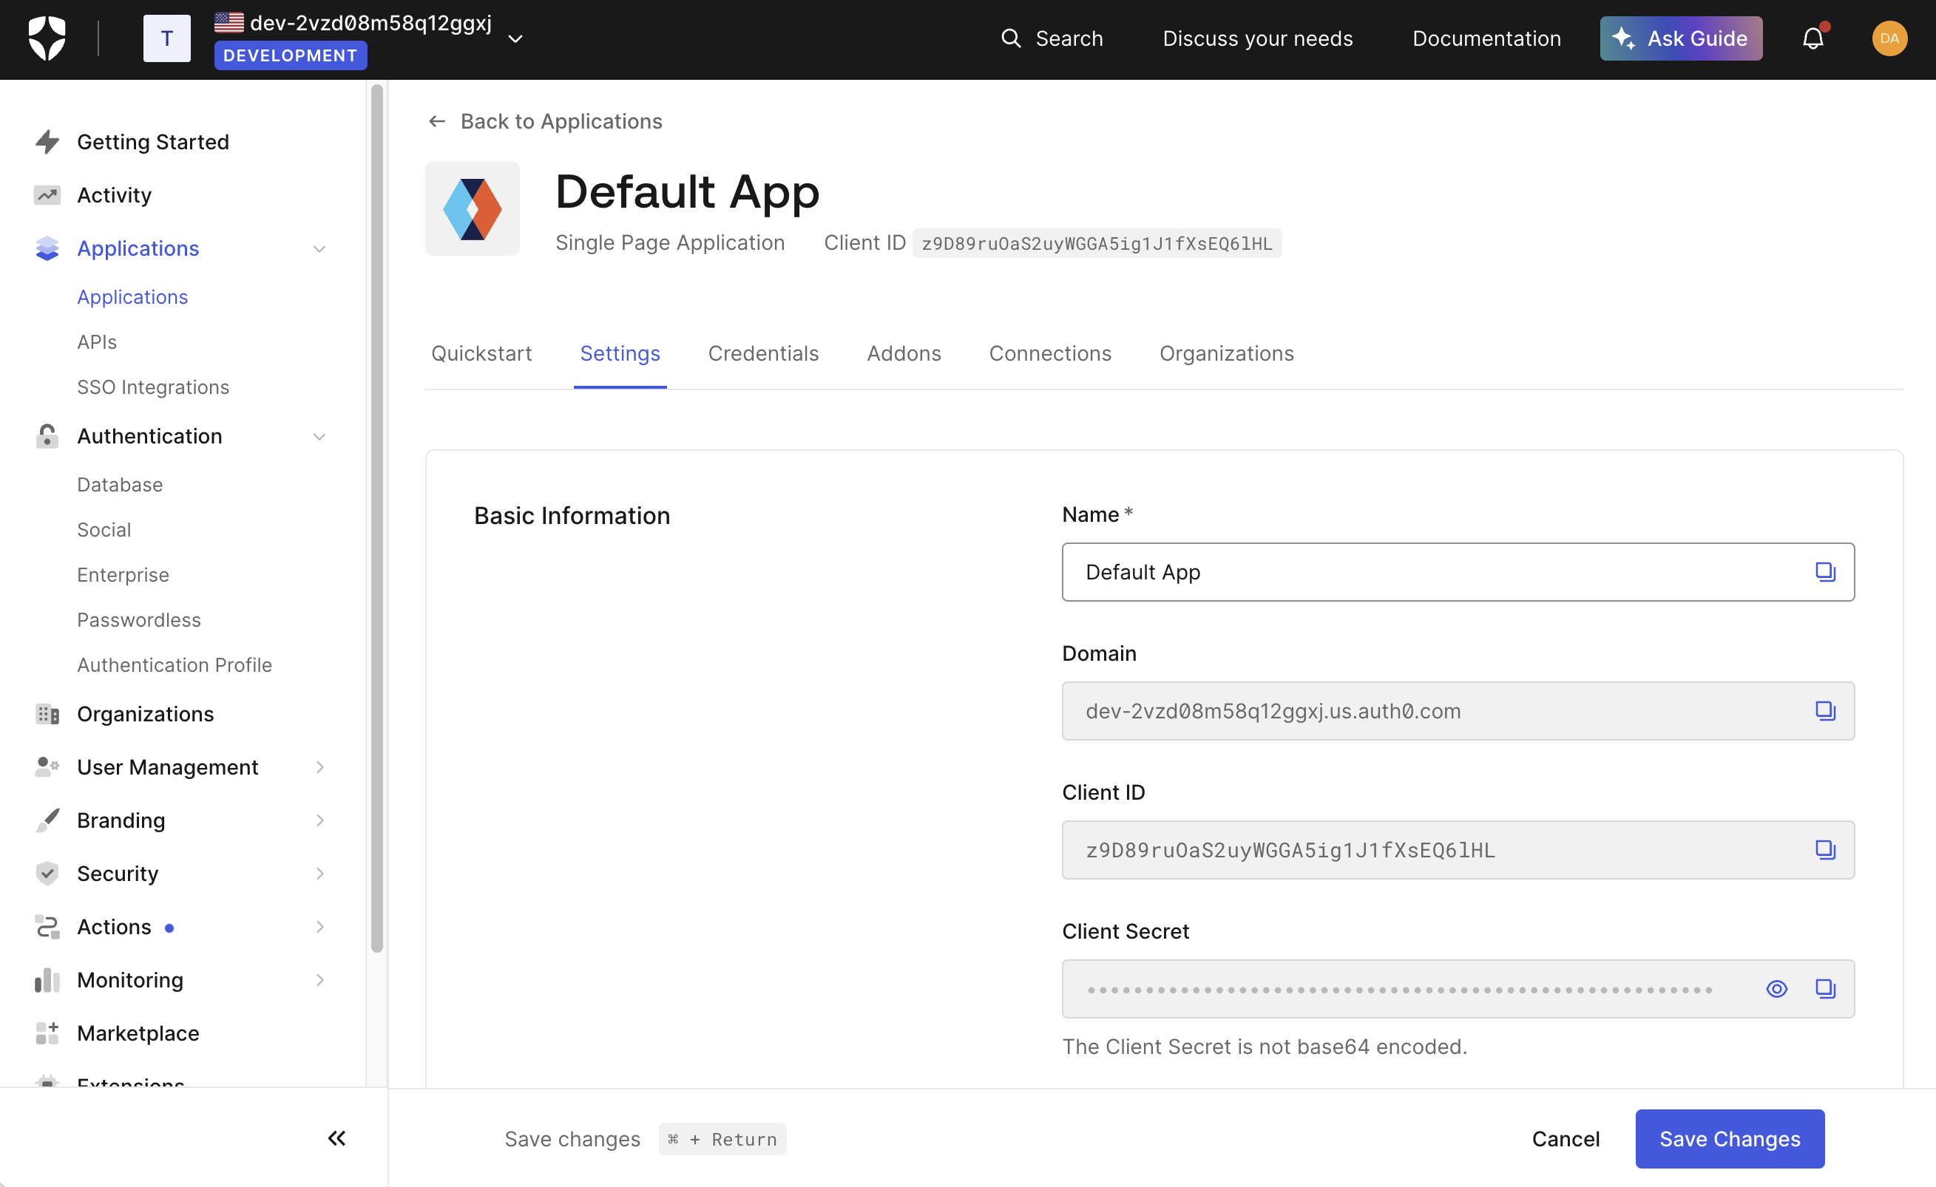
Task: Collapse the sidebar with the double-chevron
Action: [336, 1138]
